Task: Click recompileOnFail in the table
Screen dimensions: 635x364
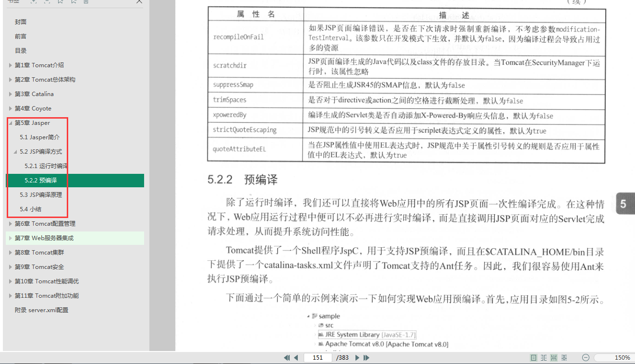Action: [238, 37]
